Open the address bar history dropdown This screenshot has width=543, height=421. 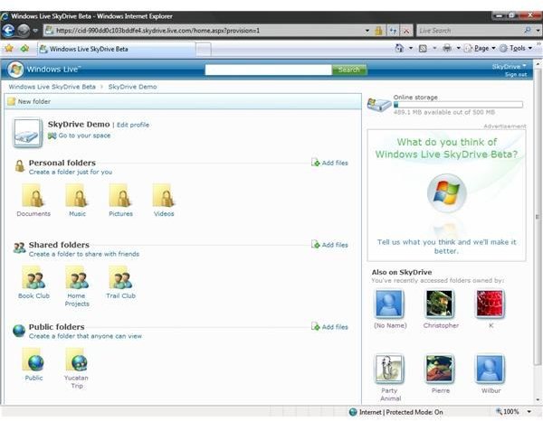[367, 31]
